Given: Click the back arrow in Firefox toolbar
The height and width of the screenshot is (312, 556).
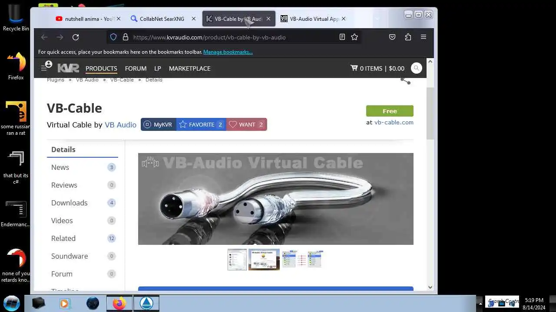Looking at the screenshot, I should [44, 37].
